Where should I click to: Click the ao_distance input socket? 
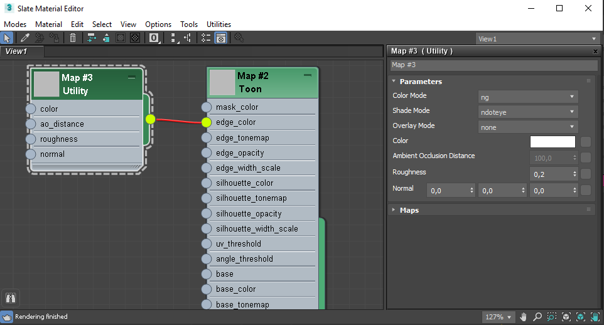[31, 124]
